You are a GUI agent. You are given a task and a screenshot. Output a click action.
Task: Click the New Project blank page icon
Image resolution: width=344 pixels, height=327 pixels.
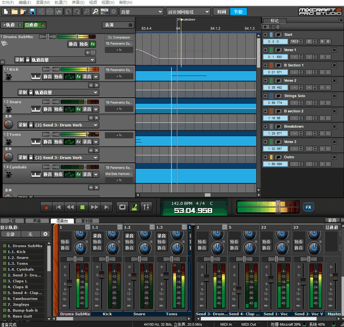point(6,12)
